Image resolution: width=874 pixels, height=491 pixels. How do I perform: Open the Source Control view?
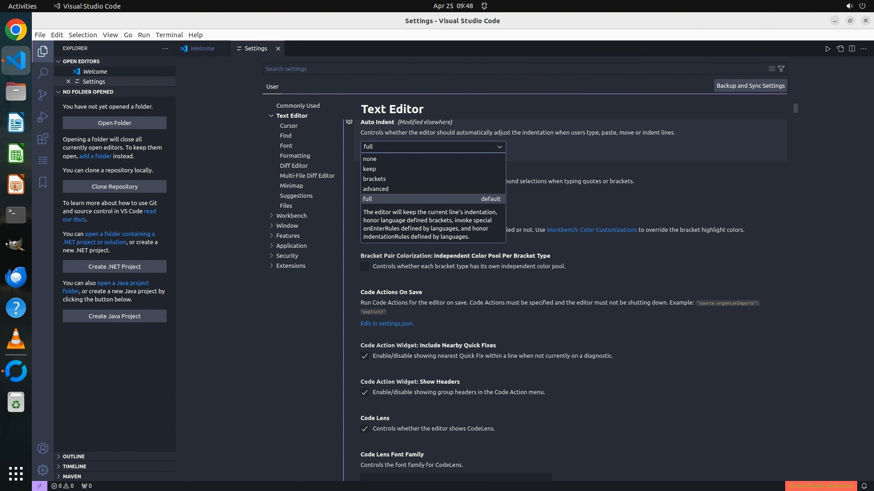(43, 95)
